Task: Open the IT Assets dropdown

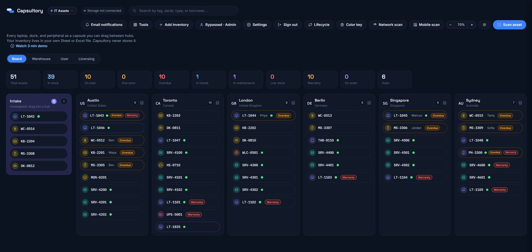Action: tap(62, 11)
